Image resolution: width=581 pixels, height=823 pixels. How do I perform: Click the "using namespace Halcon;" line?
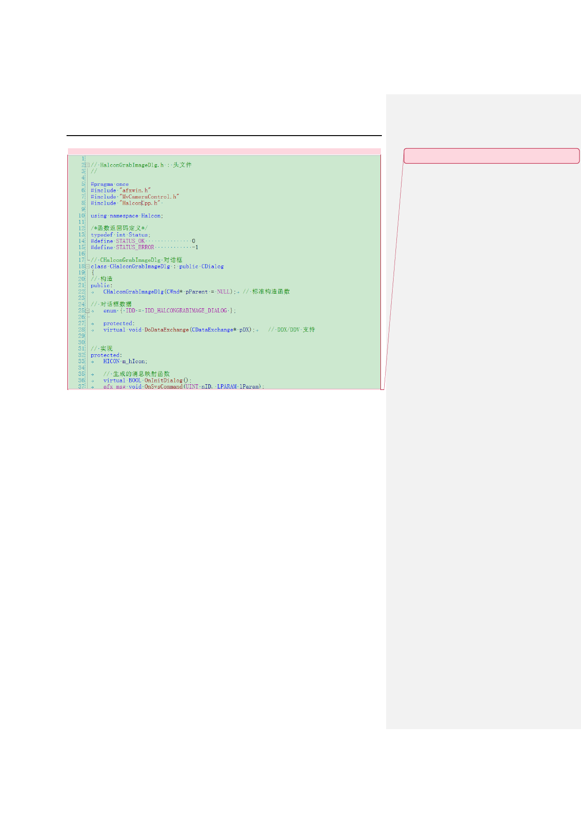click(x=127, y=216)
